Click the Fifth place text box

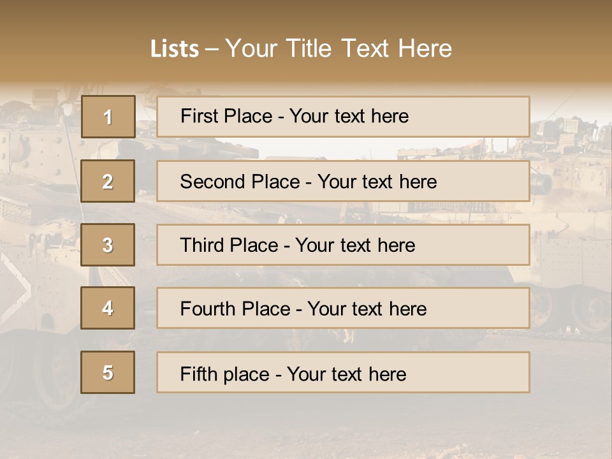tap(343, 372)
